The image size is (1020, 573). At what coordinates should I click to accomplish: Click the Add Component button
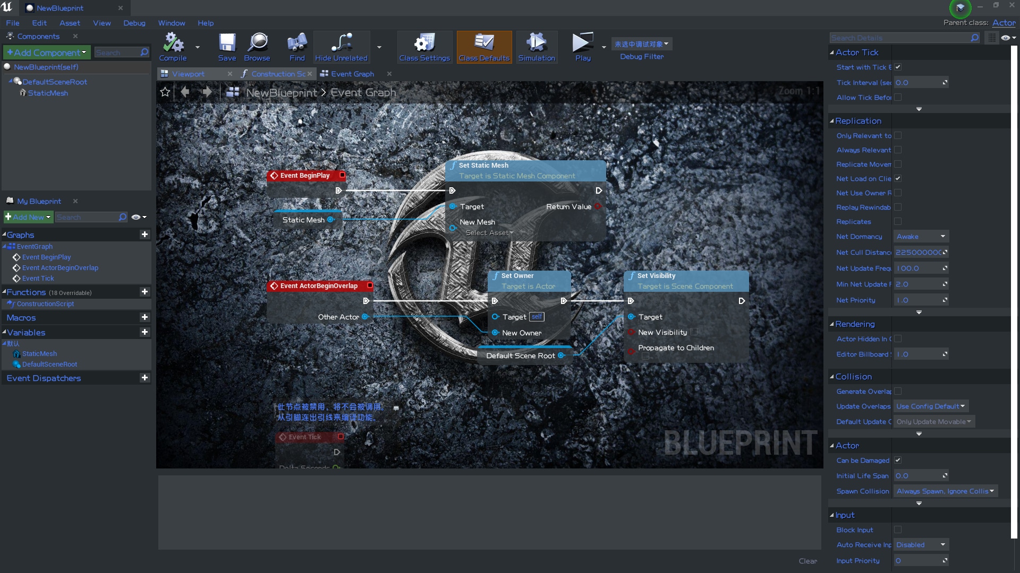[46, 52]
